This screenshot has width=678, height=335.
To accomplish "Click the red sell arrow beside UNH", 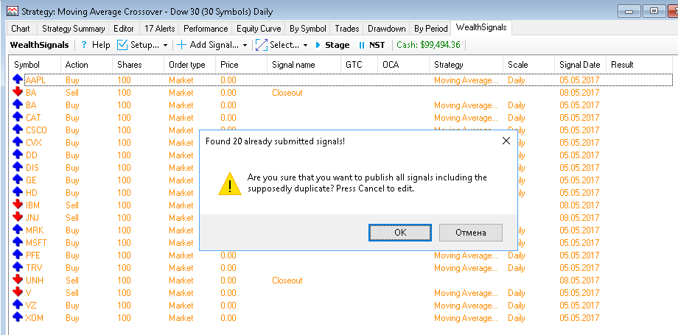I will (18, 280).
